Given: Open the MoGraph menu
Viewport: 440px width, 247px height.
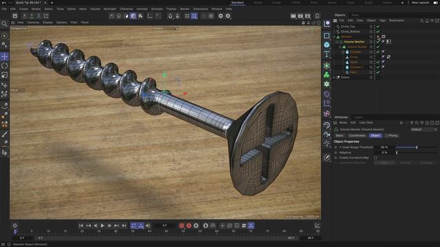Looking at the screenshot, I should (110, 9).
